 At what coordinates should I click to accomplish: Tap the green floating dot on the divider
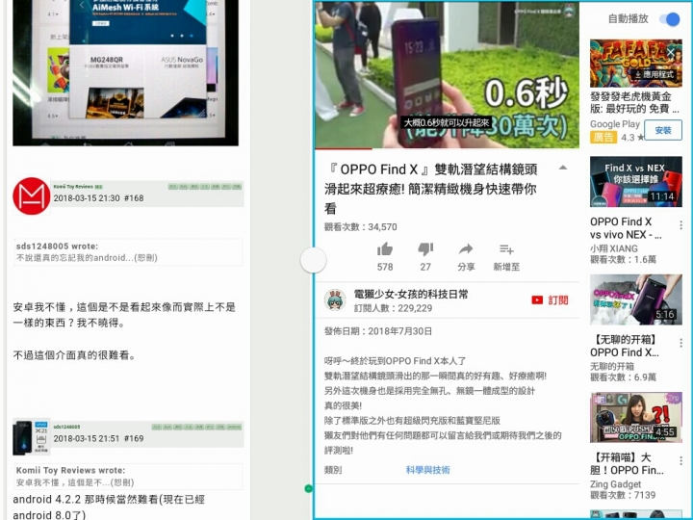point(309,488)
